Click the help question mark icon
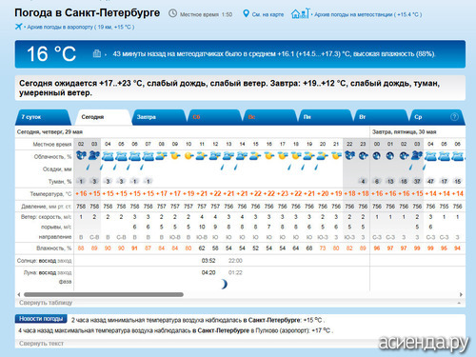This screenshot has height=357, width=476. pos(454,117)
